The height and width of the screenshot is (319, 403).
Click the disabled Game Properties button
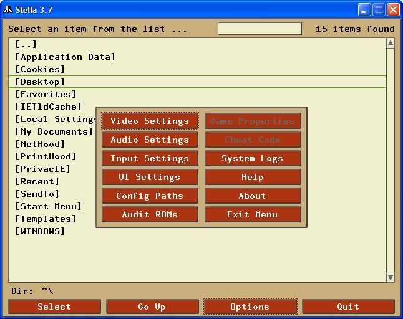point(253,121)
